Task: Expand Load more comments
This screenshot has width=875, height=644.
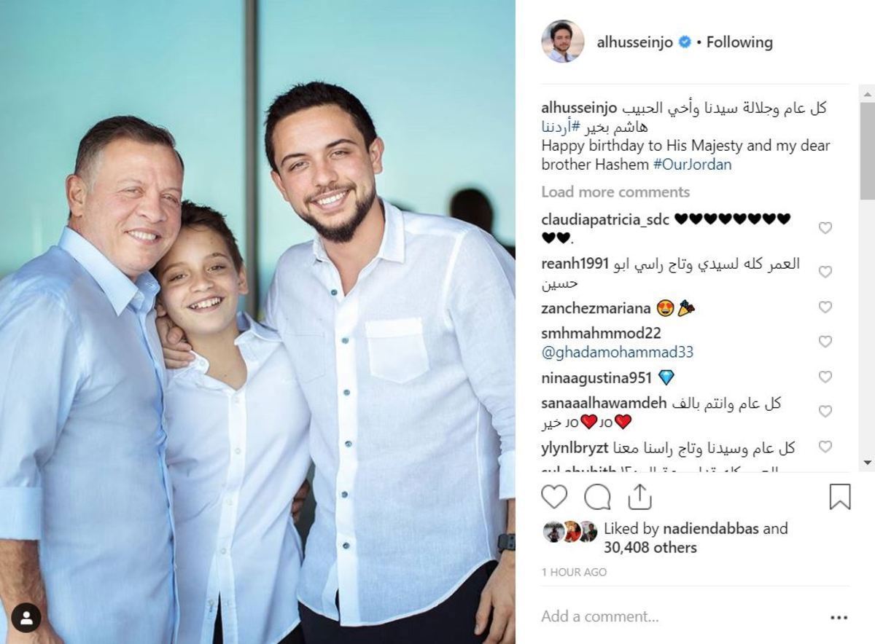Action: click(615, 192)
